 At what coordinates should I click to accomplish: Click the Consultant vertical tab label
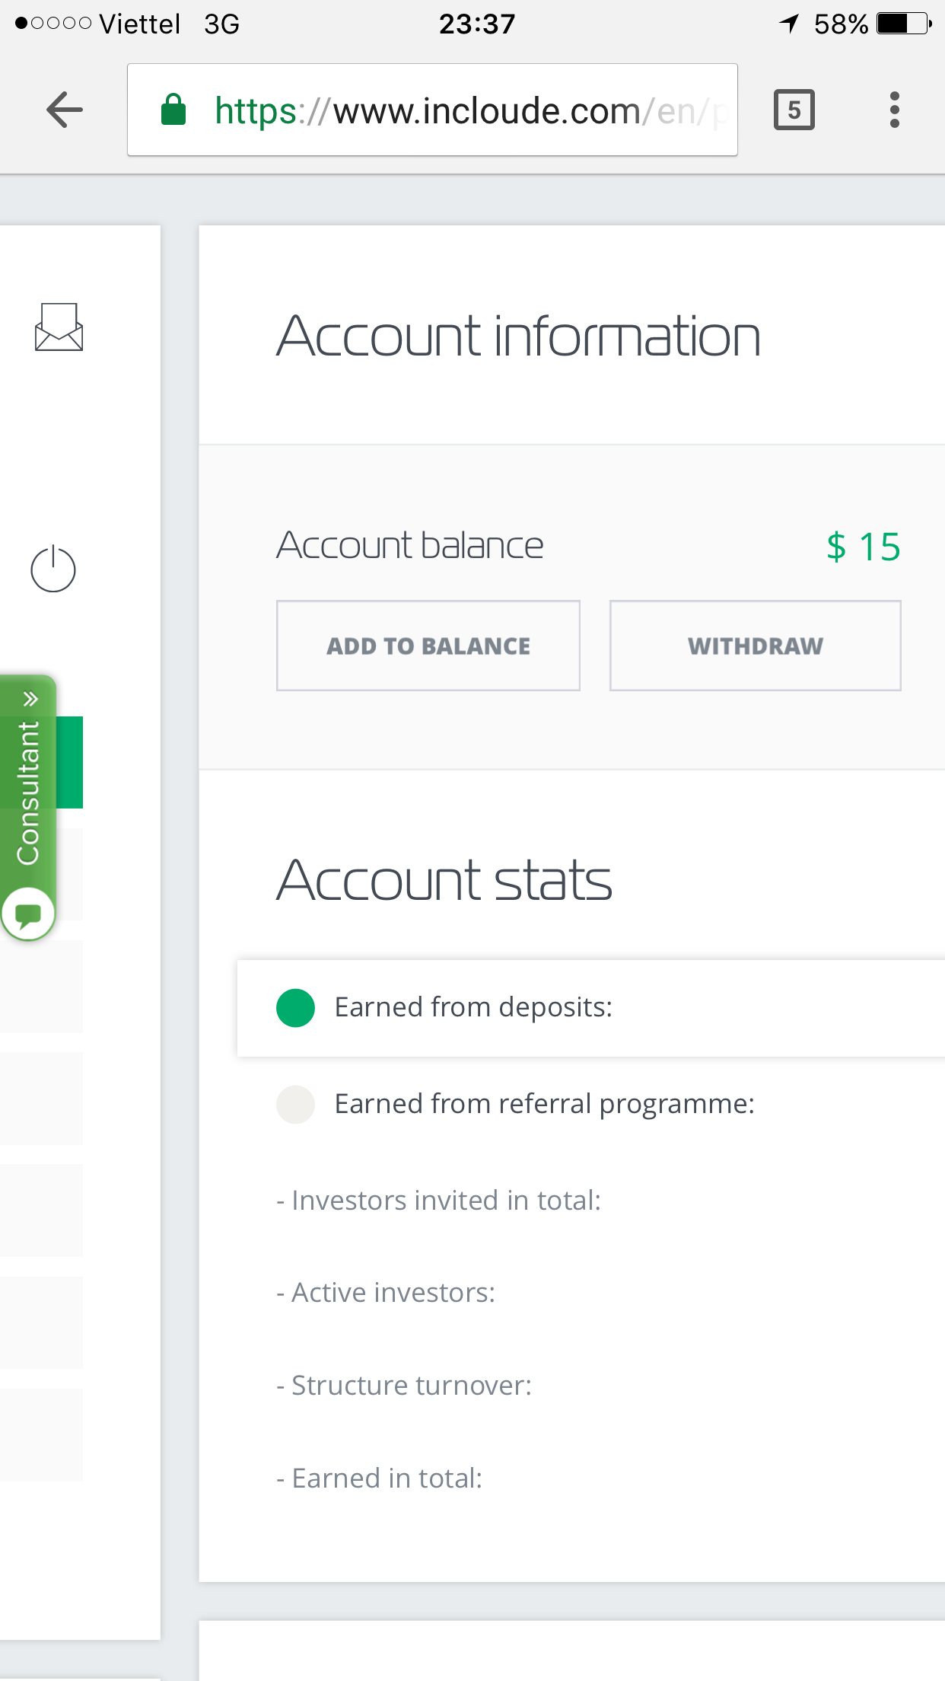(28, 792)
